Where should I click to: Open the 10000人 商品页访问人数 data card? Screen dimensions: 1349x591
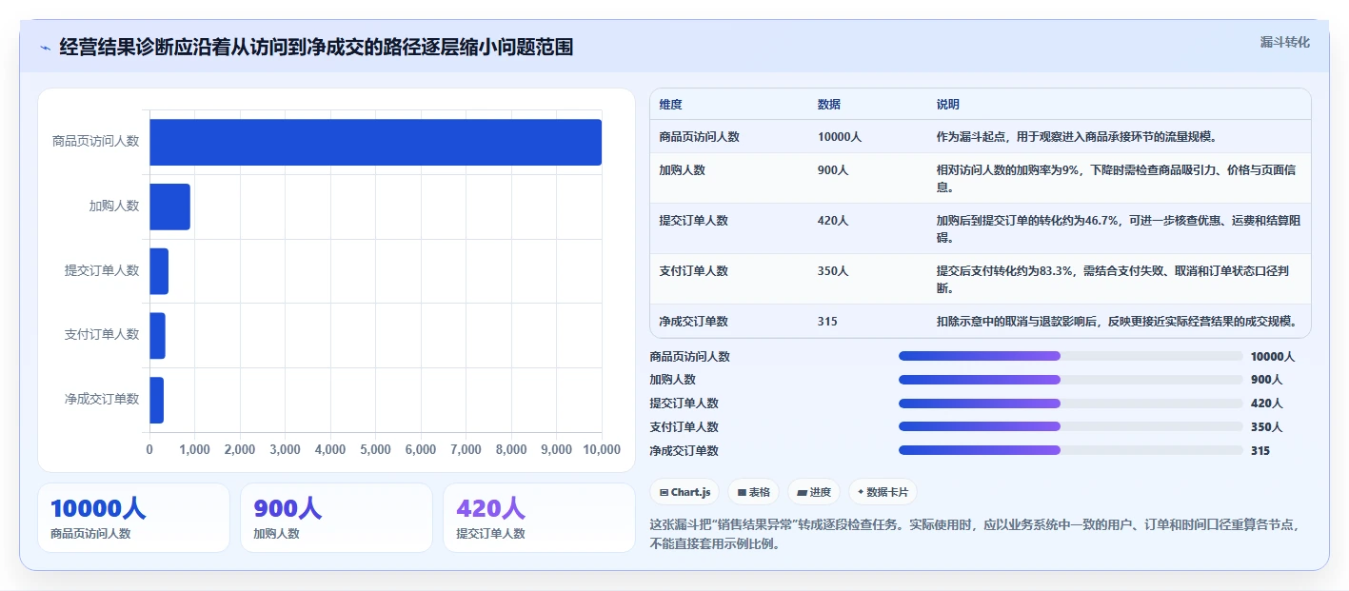133,518
